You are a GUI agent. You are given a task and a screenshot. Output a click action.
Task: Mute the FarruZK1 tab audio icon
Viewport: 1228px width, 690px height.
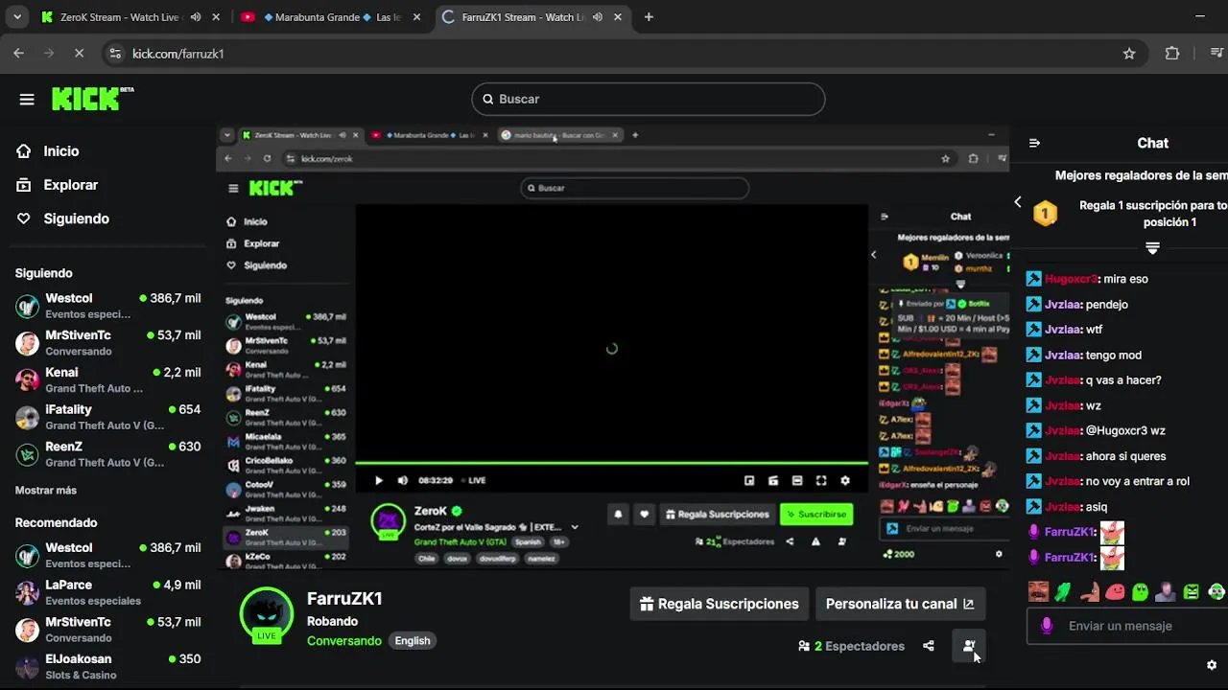pyautogui.click(x=598, y=17)
